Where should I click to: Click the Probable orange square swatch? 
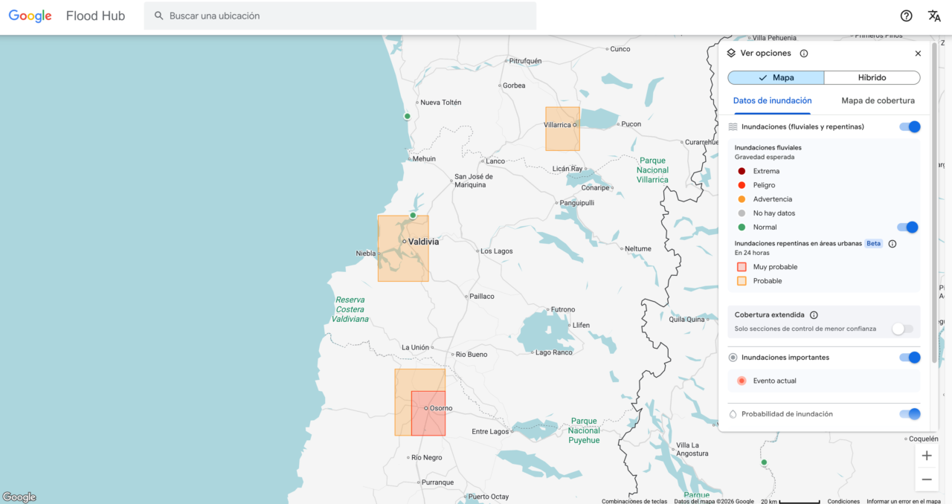742,281
